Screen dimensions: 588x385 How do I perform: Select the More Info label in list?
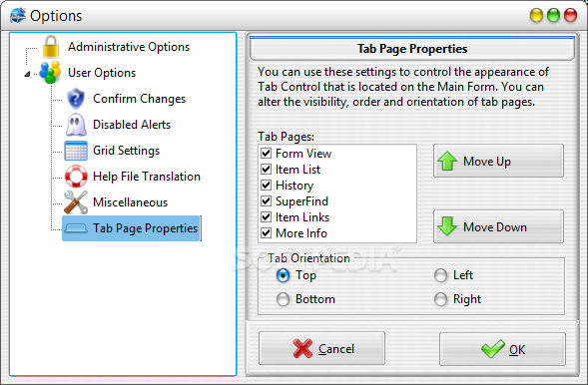(x=301, y=233)
